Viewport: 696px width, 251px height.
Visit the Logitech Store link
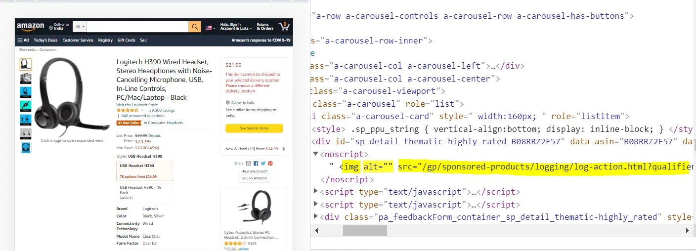[137, 105]
